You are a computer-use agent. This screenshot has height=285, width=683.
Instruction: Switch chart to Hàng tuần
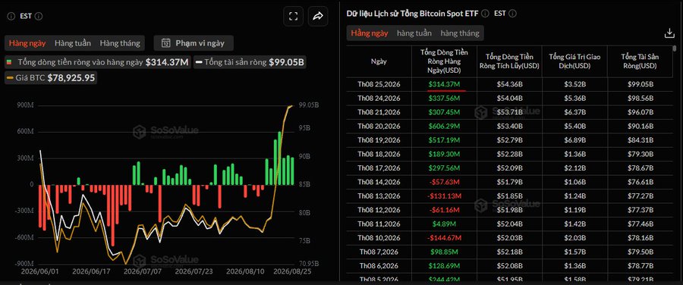73,43
